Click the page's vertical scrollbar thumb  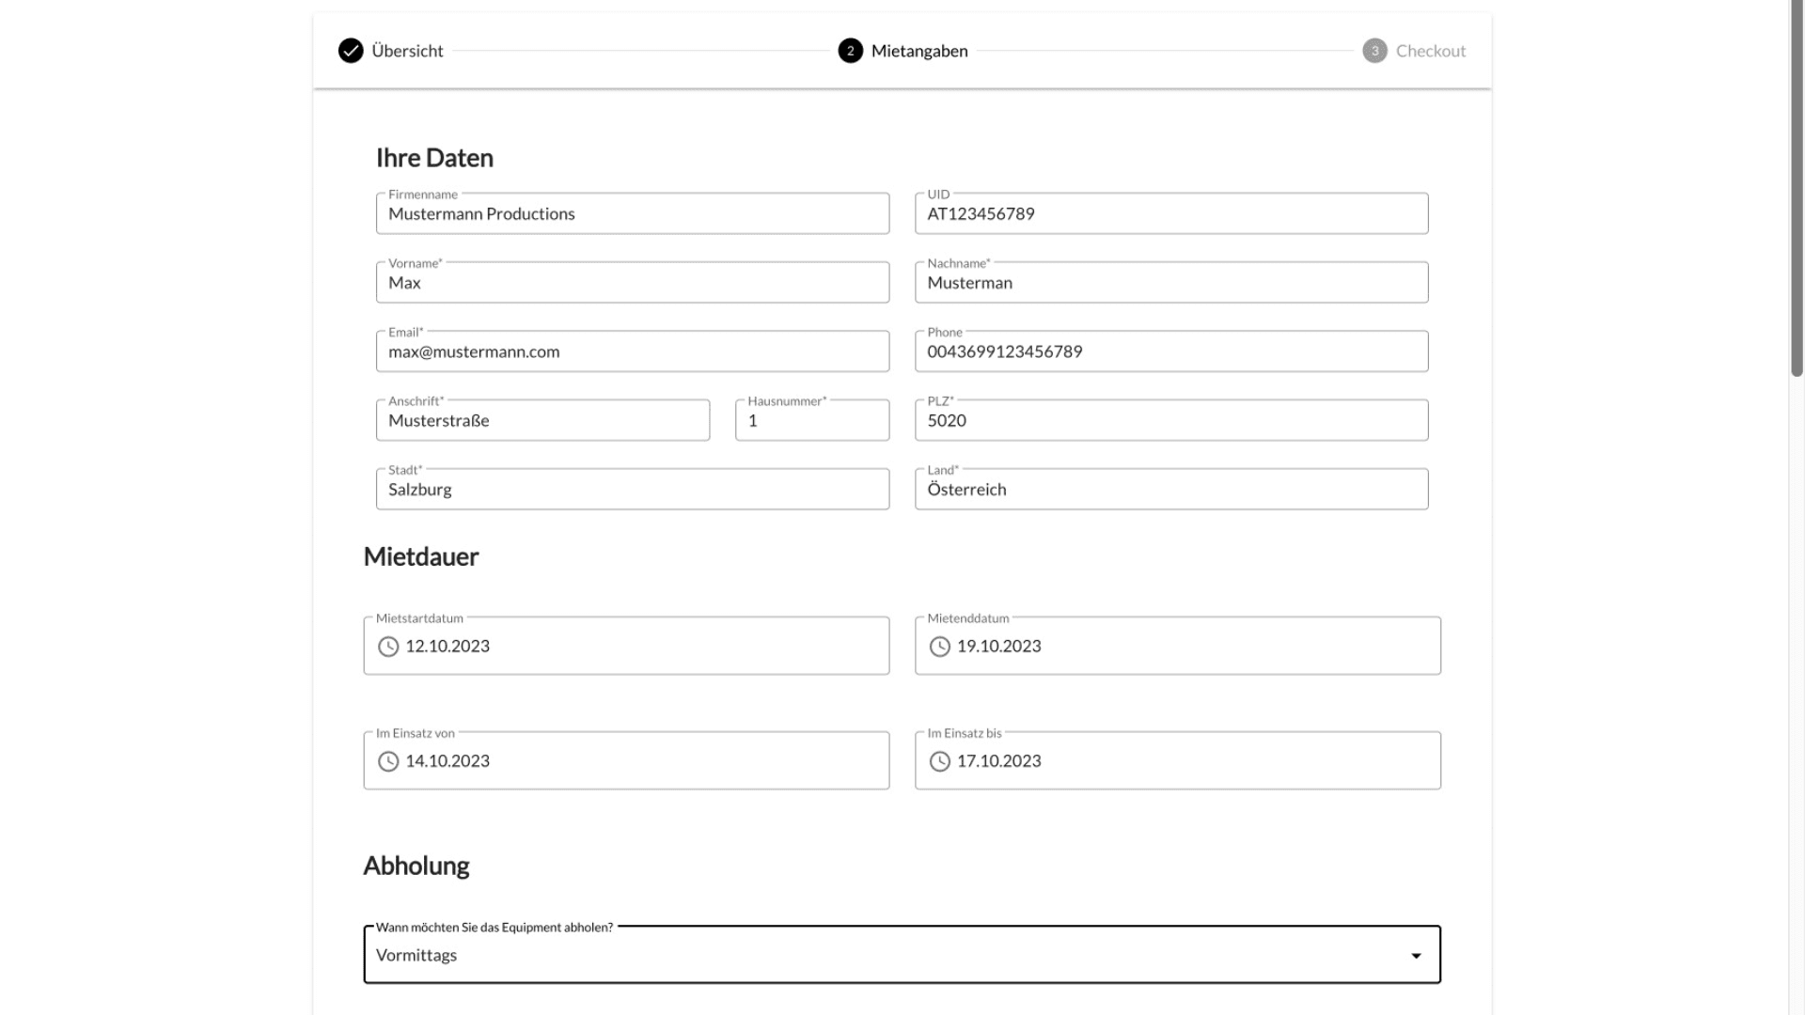[x=1797, y=188]
